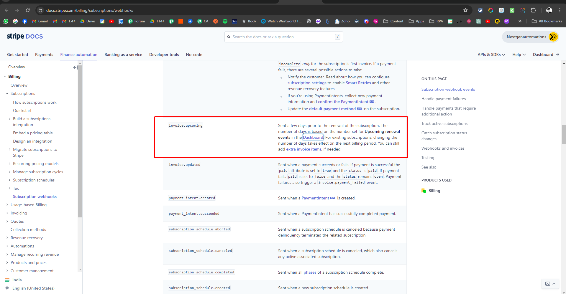
Task: Open the Dashboard link in header
Action: click(x=546, y=54)
